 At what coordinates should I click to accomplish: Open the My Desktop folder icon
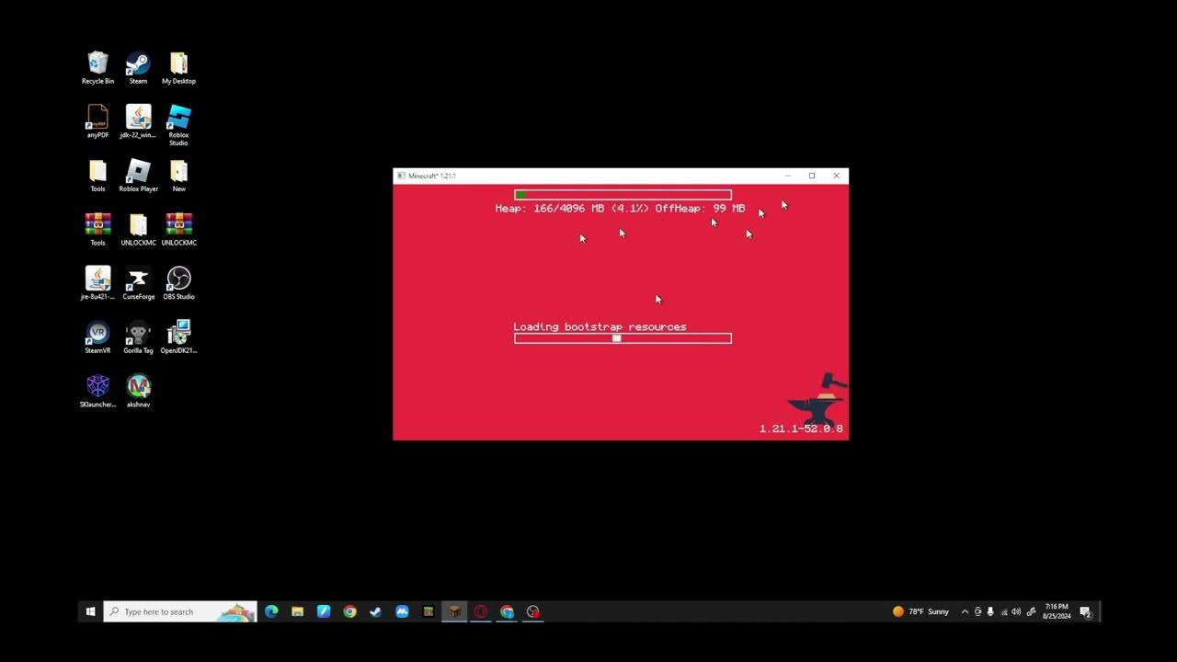178,68
